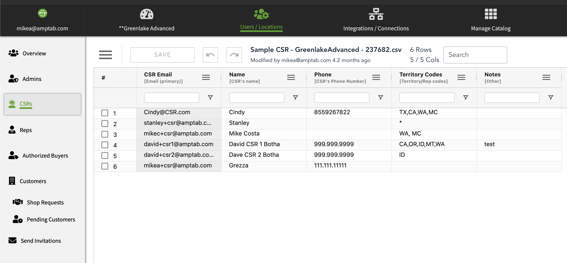Click the Overview group icon in sidebar

(13, 53)
